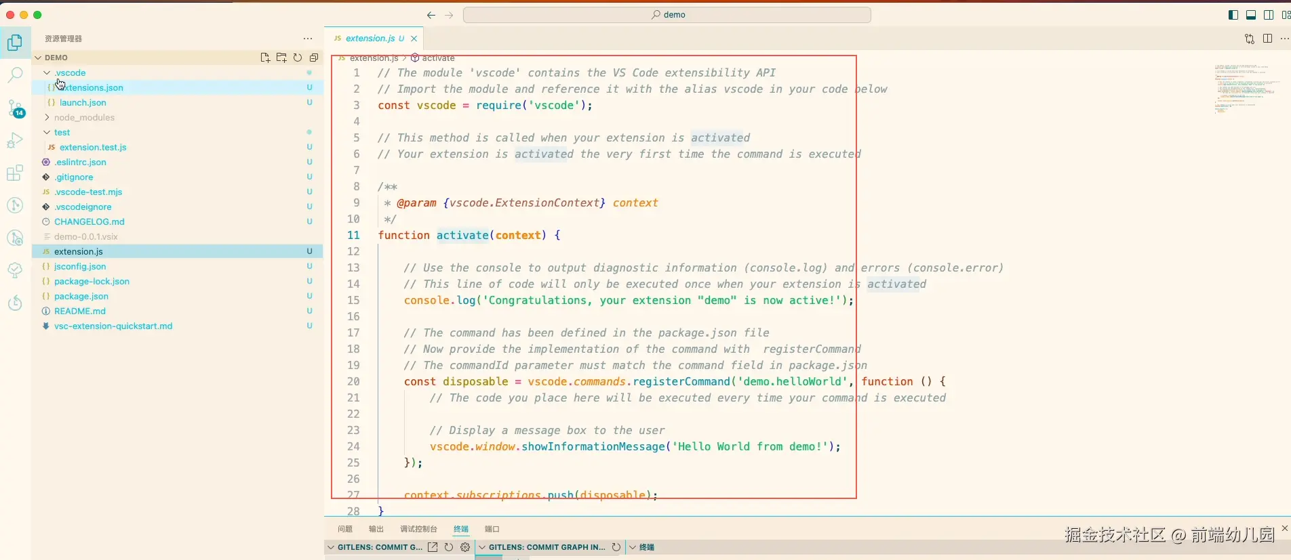Refresh the DEMO explorer tree

click(x=298, y=58)
